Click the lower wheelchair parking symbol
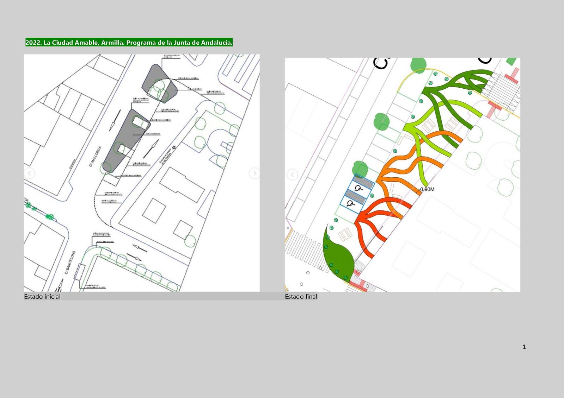This screenshot has width=564, height=398. coord(350,203)
